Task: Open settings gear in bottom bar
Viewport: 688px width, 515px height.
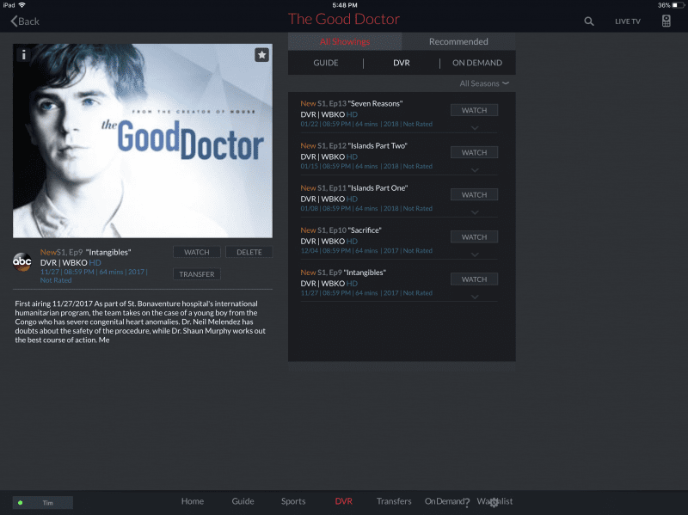Action: (494, 502)
